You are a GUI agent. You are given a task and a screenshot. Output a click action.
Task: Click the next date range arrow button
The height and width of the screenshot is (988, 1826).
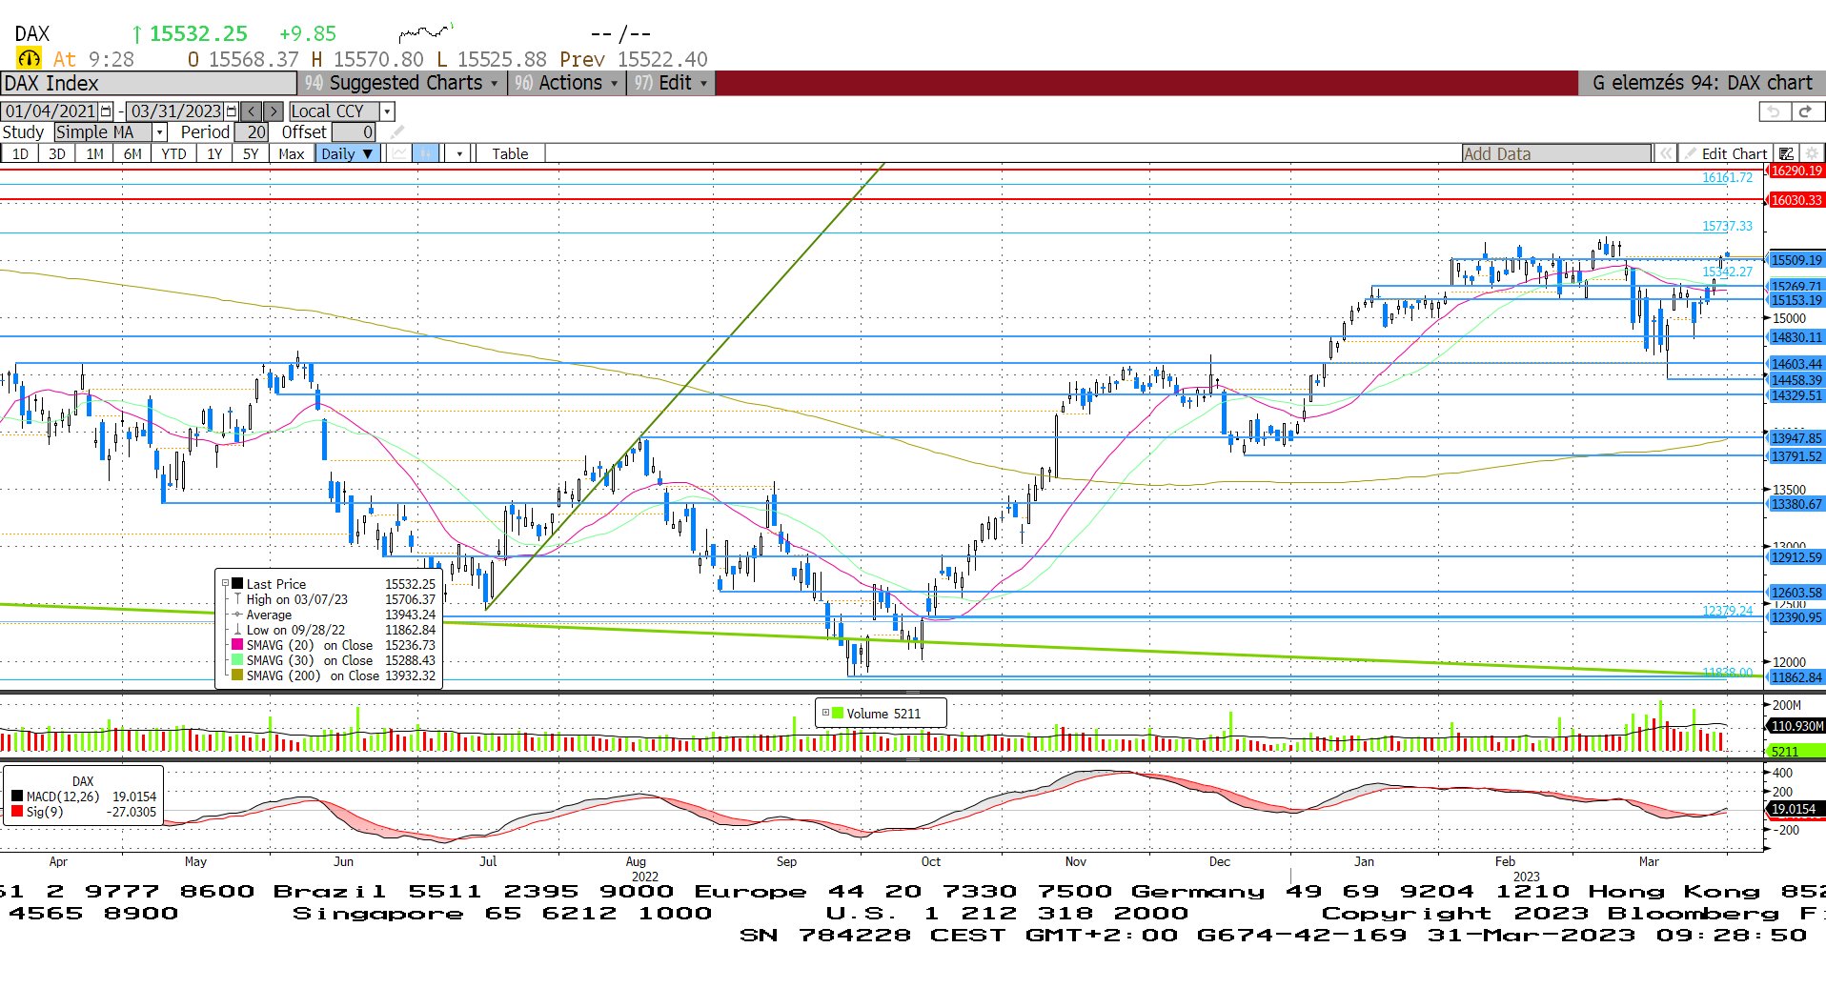click(x=274, y=111)
